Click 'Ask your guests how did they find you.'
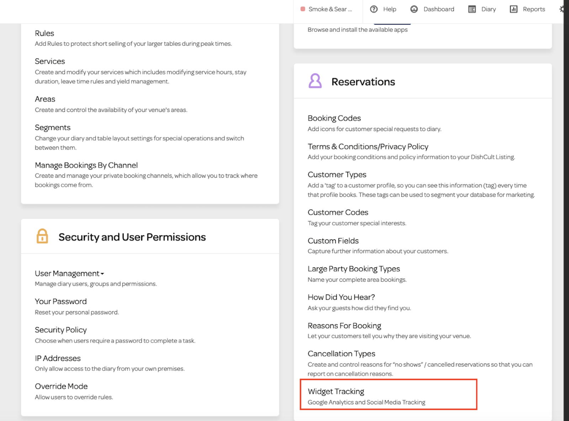 click(359, 308)
